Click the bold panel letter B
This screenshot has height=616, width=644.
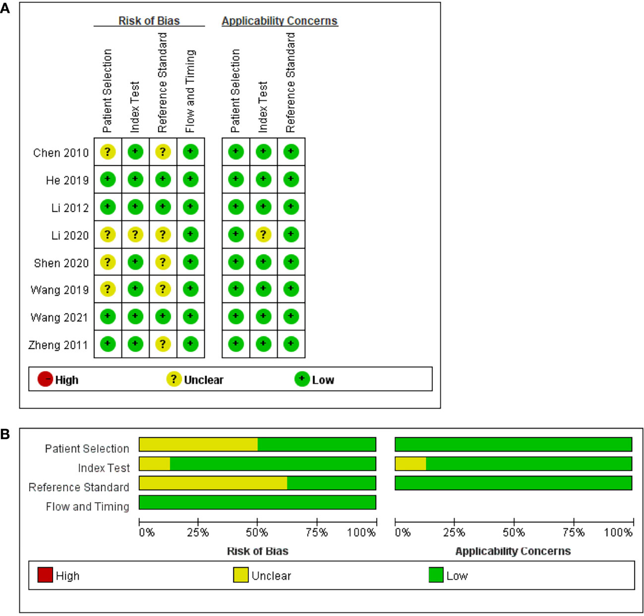tap(5, 434)
